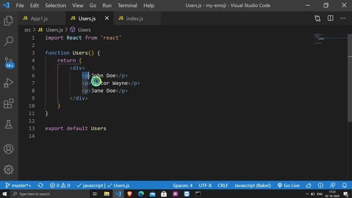Open Task View on the taskbar

point(95,194)
